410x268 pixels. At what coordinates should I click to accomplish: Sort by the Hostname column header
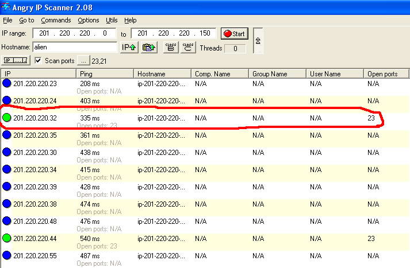162,74
